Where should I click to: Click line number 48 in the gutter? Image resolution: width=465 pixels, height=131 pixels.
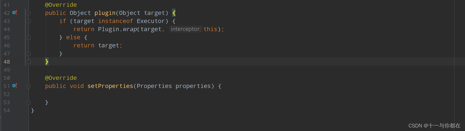7,62
